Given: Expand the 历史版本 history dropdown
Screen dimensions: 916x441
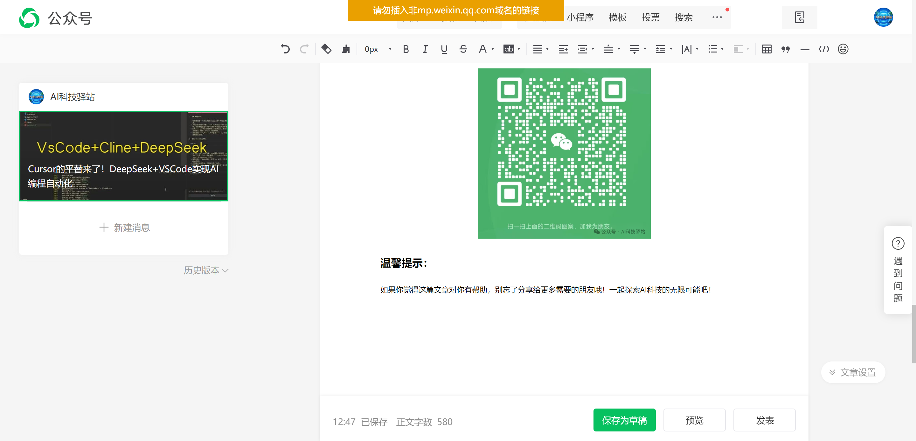Looking at the screenshot, I should tap(206, 270).
